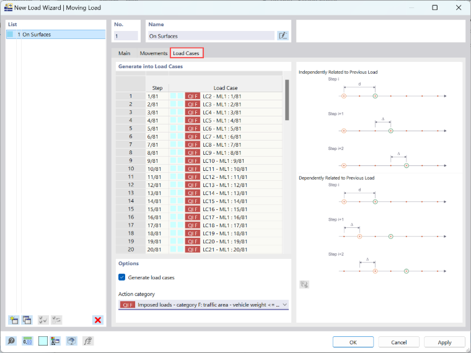Click QI F badge in LC21 row
The height and width of the screenshot is (353, 471).
coord(193,250)
